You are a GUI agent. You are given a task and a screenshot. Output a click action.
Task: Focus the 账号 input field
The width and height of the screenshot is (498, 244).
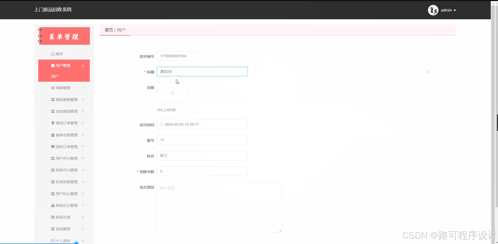click(202, 140)
